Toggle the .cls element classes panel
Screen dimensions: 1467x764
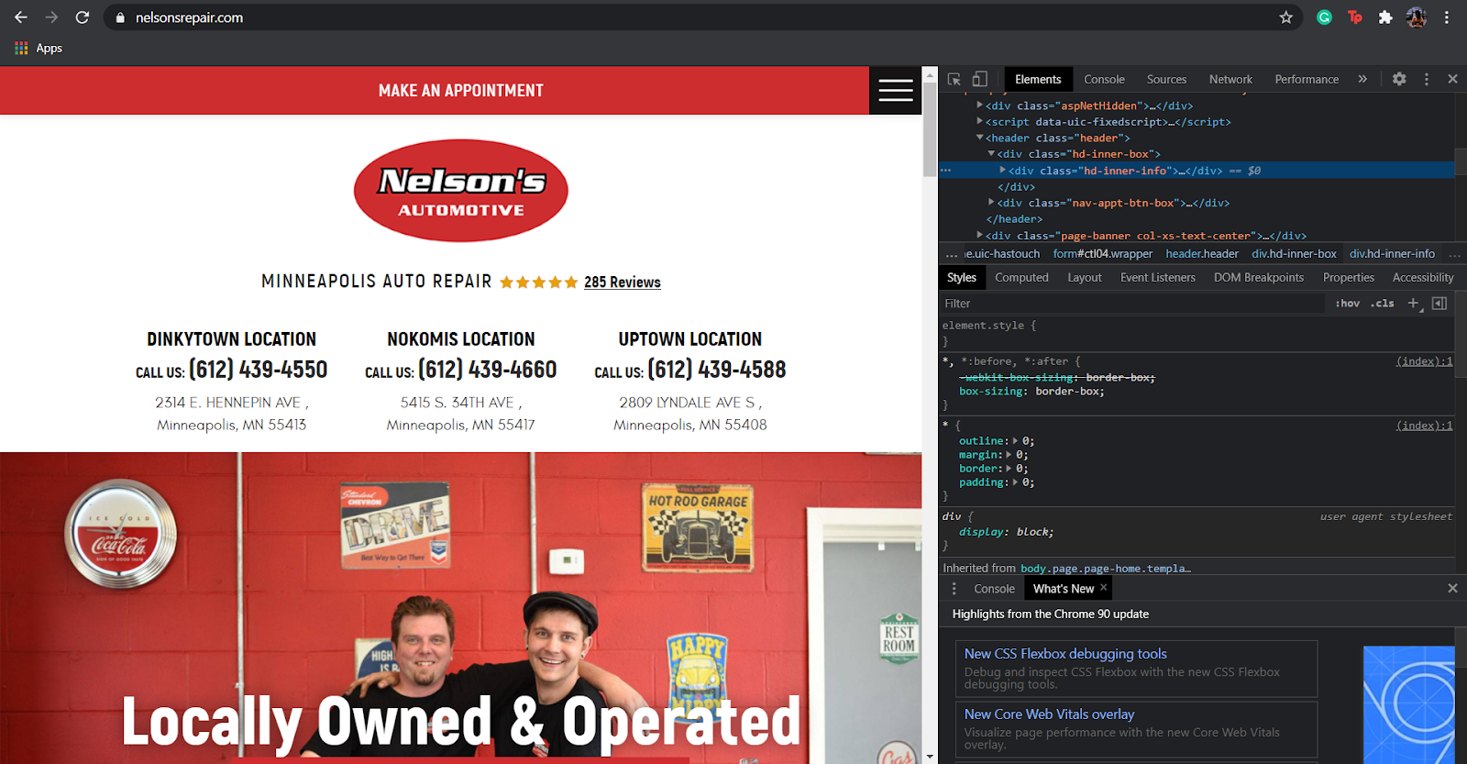click(1383, 304)
